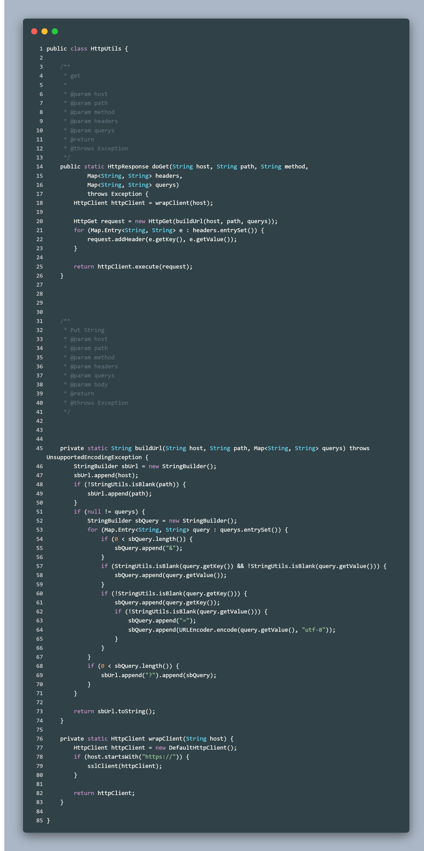Viewport: 424px width, 851px height.
Task: Click '@param body' comment on line 38
Action: [x=89, y=385]
